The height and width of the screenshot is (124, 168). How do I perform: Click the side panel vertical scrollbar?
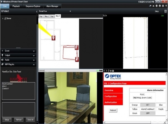click(37, 69)
